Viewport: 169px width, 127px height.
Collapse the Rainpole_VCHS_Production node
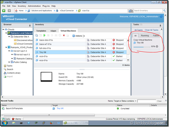(x=6, y=47)
